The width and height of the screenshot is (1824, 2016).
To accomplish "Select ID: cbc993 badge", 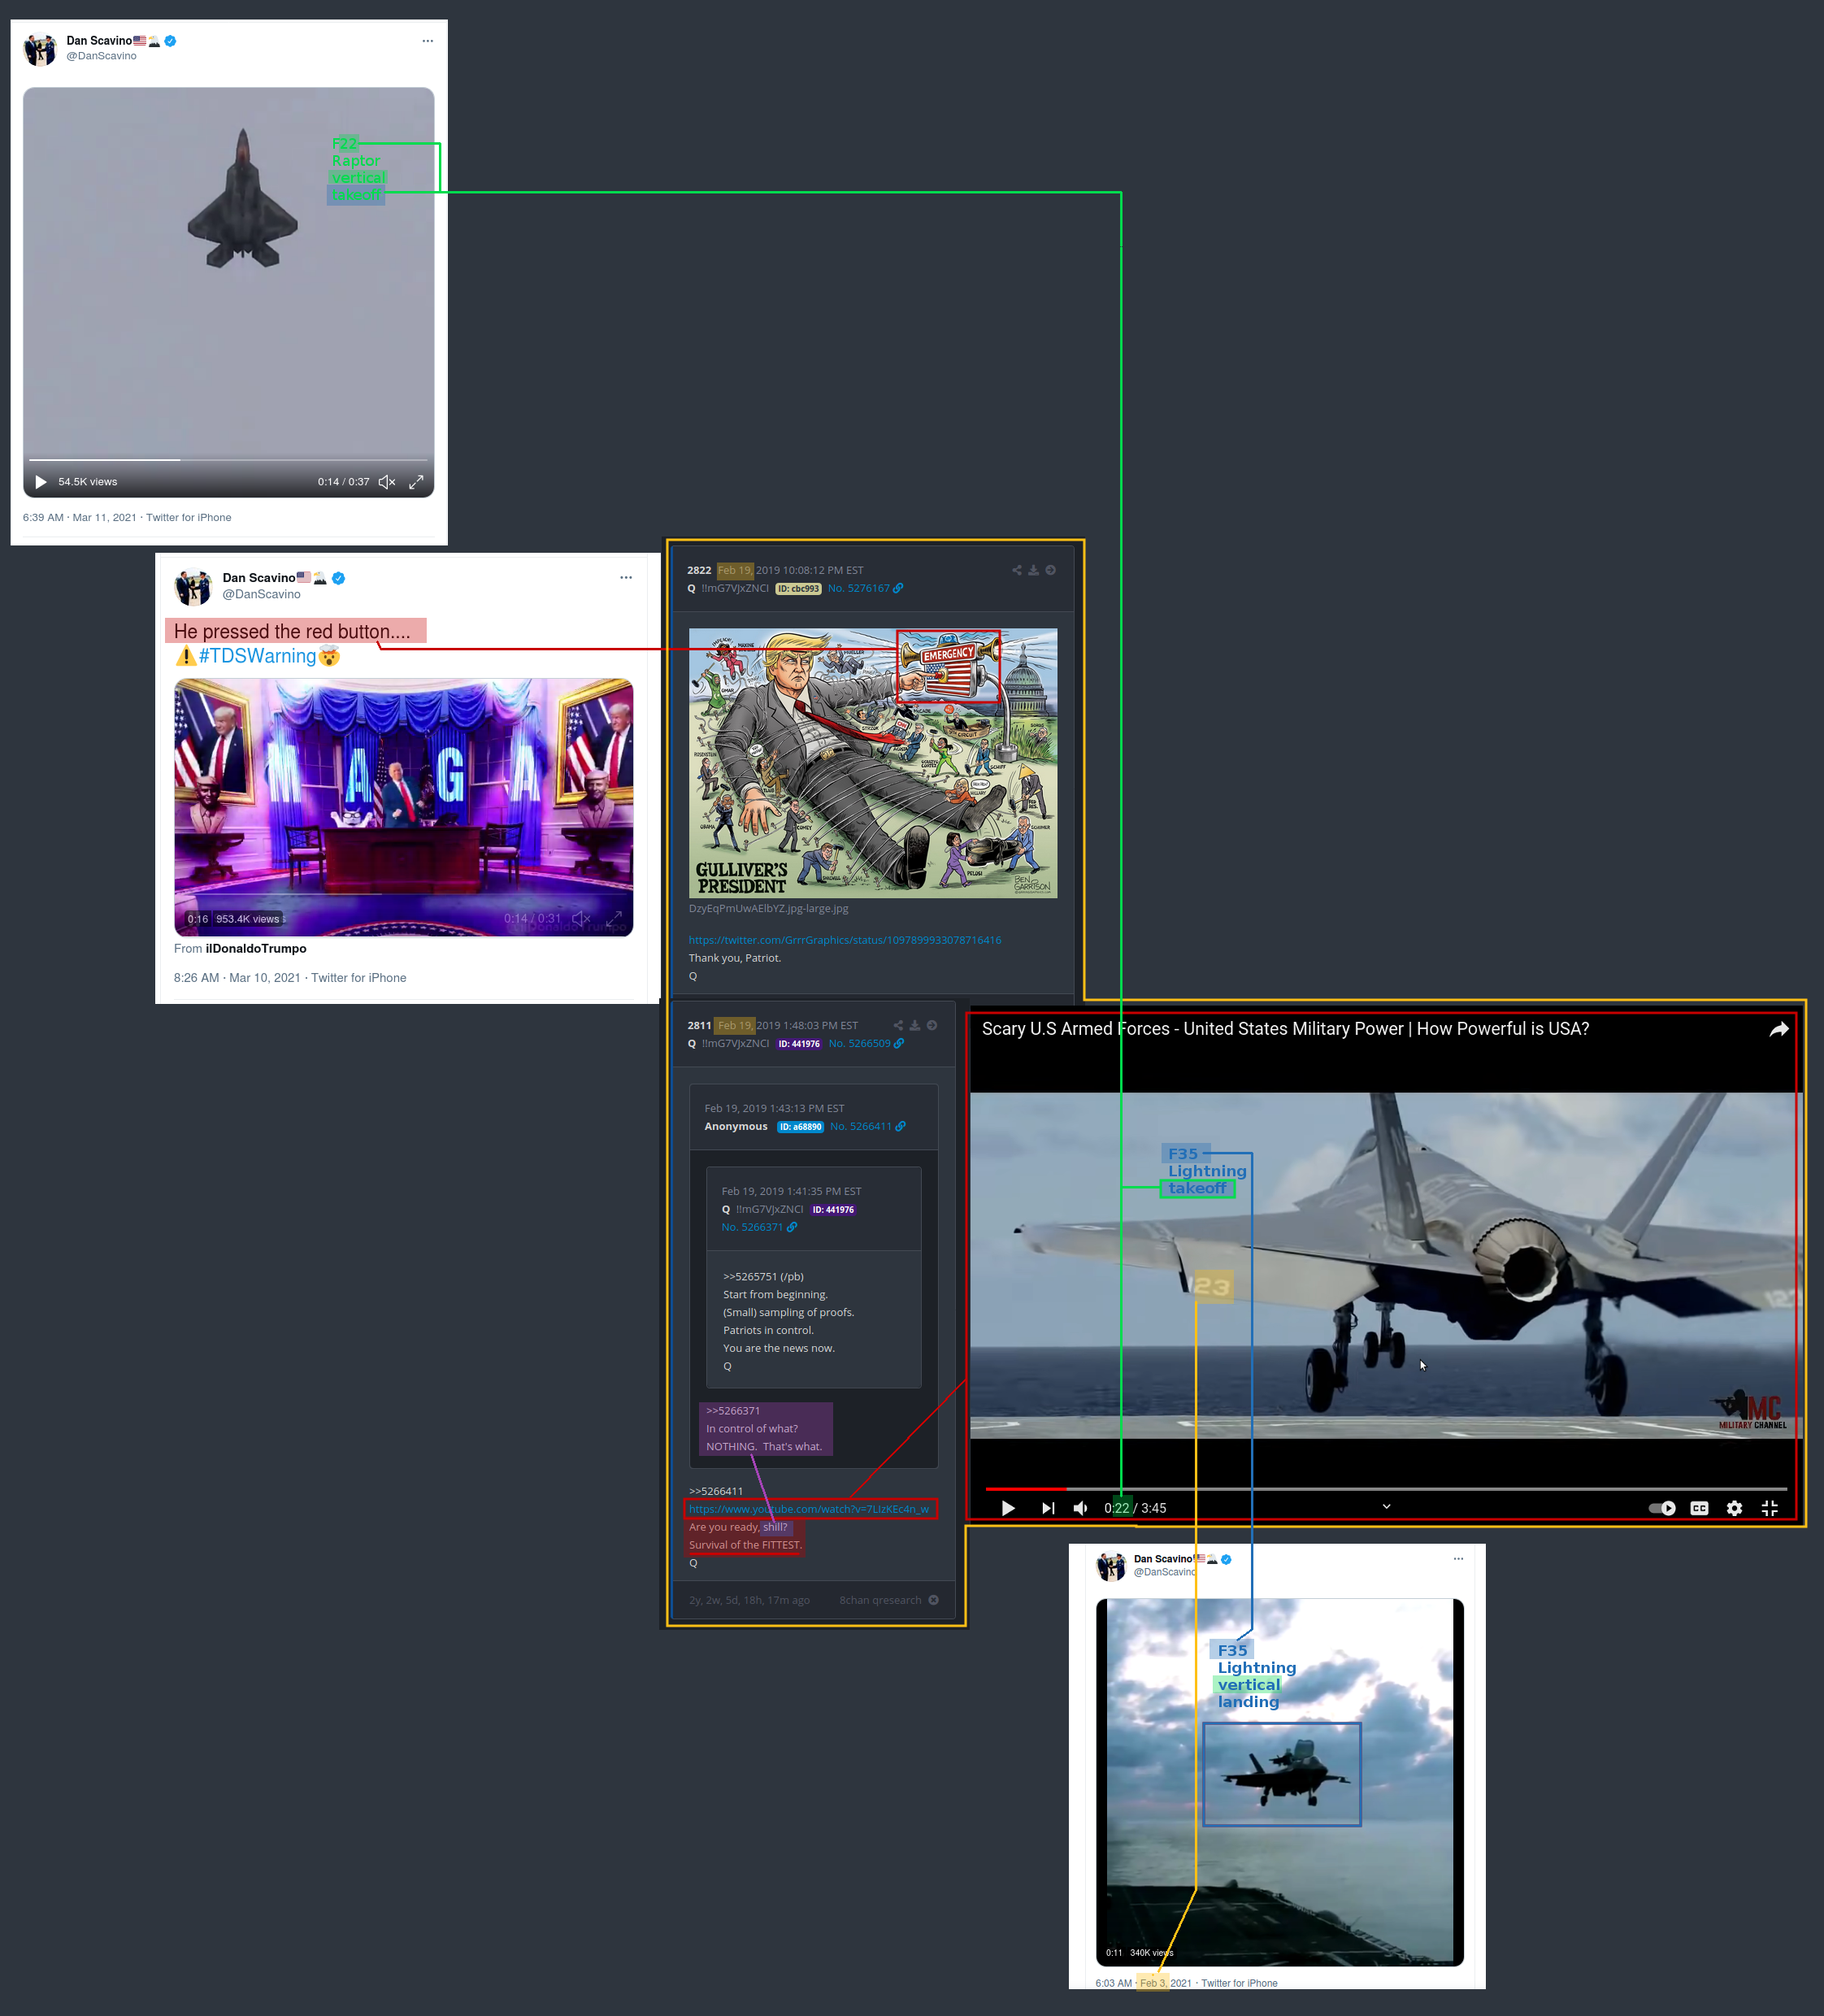I will (798, 589).
